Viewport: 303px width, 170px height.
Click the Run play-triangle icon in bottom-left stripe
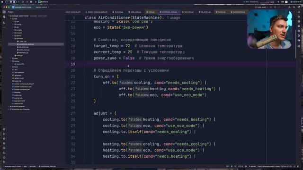[4, 134]
